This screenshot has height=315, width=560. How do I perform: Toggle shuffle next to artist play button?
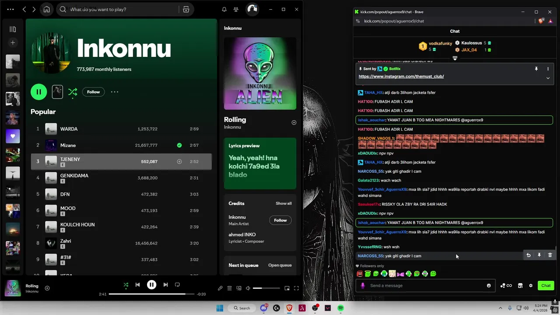(73, 92)
